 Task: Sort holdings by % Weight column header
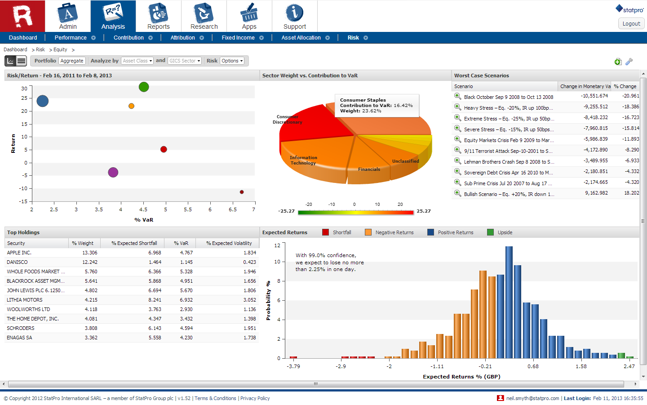click(x=83, y=243)
